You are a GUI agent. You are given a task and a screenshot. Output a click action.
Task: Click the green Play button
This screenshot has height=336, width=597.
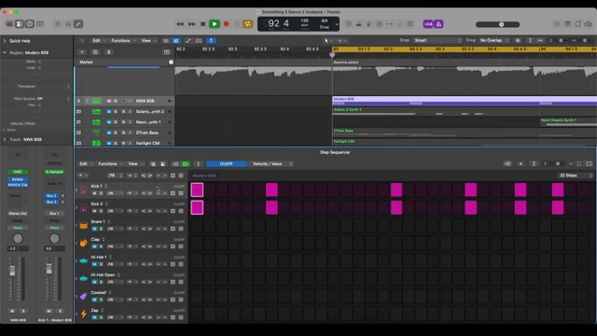(215, 24)
